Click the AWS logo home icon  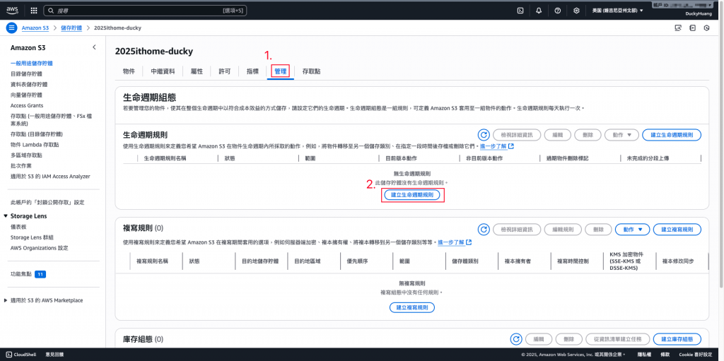12,10
